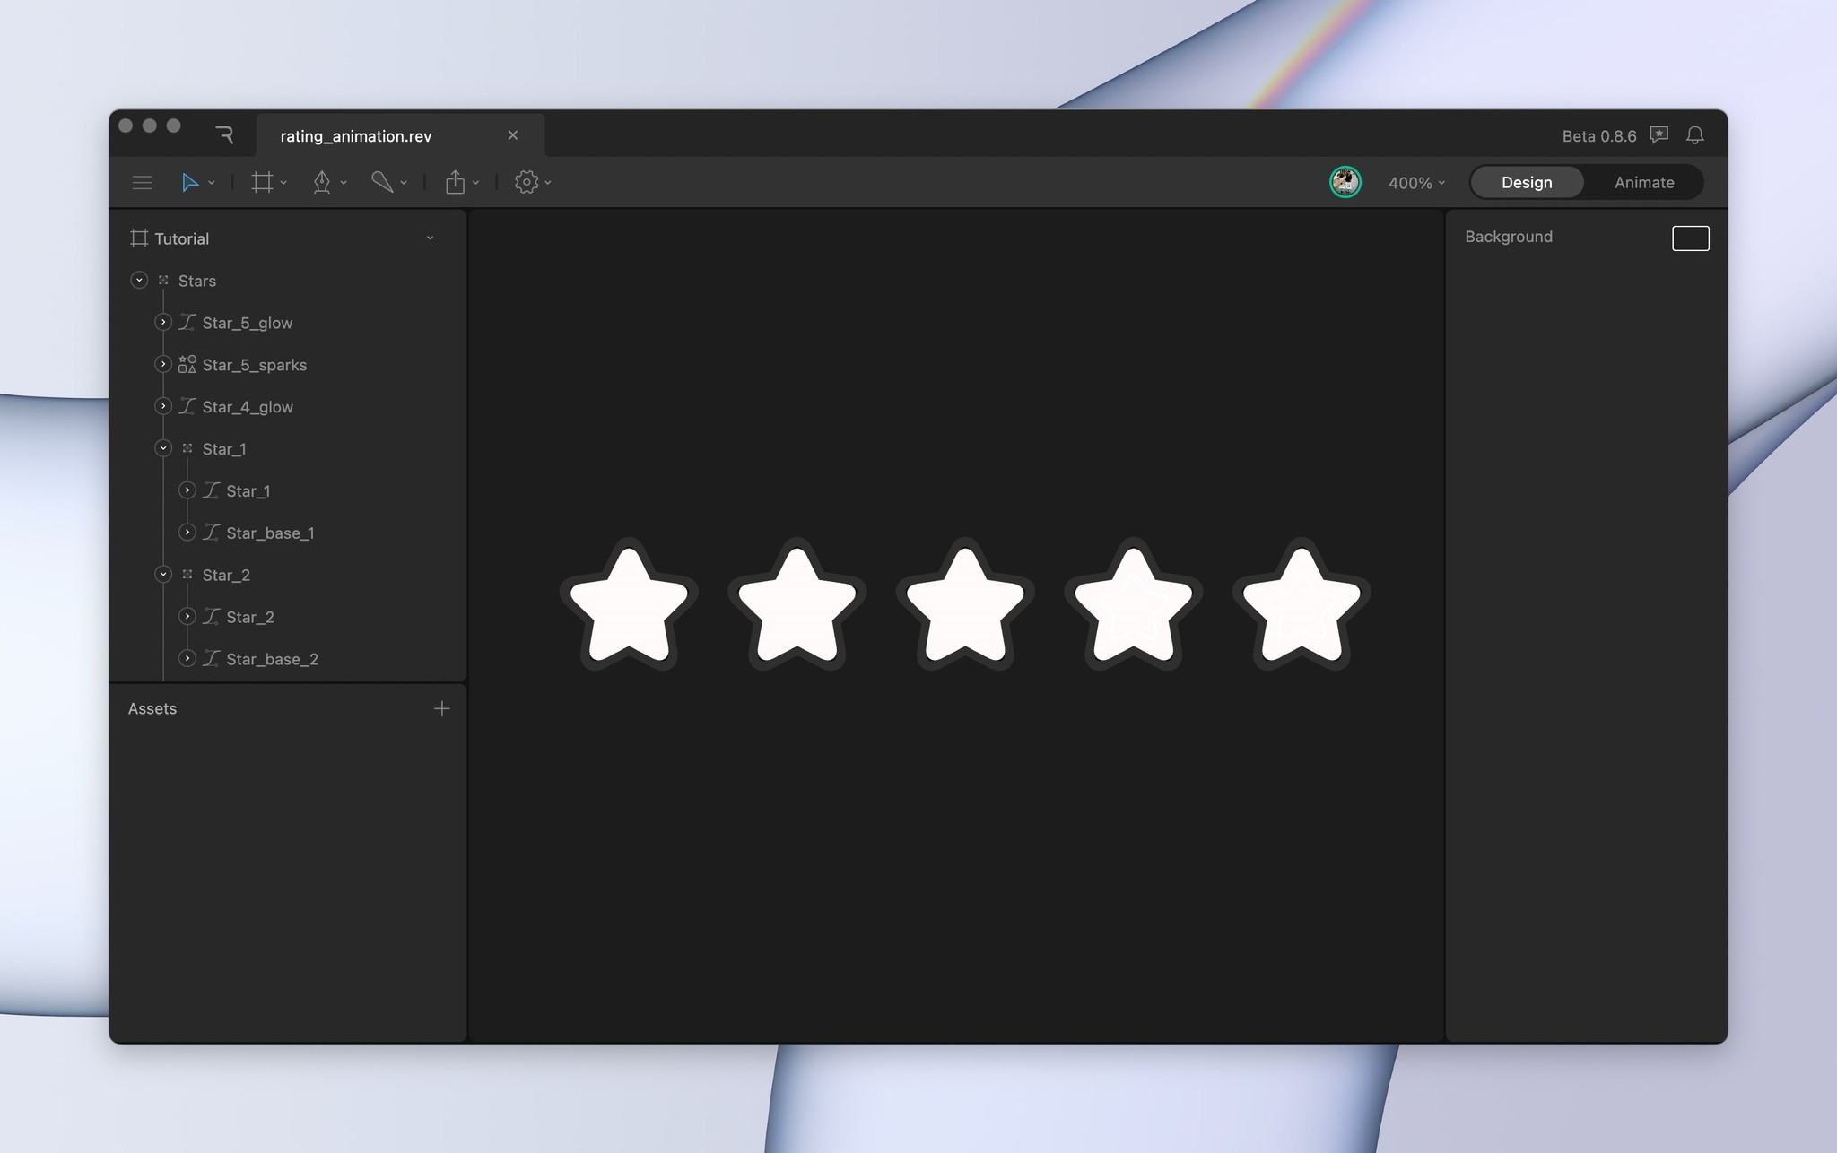Open the Background color swatch
Image resolution: width=1837 pixels, height=1153 pixels.
click(x=1690, y=238)
